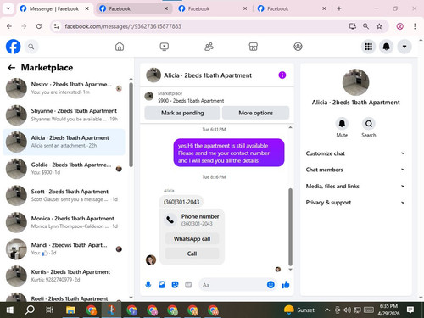This screenshot has height=318, width=424.
Task: Open Kurtis conversation in list
Action: pyautogui.click(x=64, y=276)
